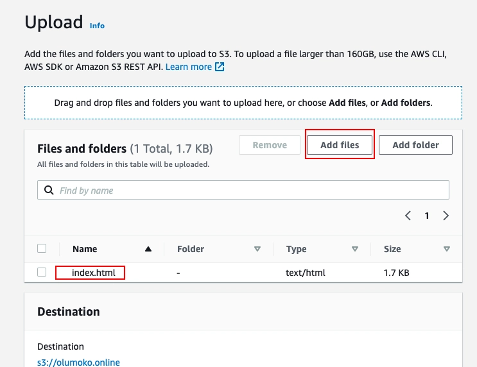Select the index.html row checkbox

coord(42,272)
